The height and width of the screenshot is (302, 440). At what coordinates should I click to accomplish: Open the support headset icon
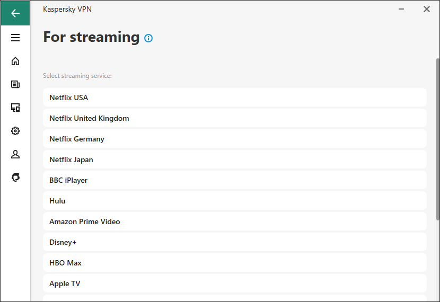[15, 177]
